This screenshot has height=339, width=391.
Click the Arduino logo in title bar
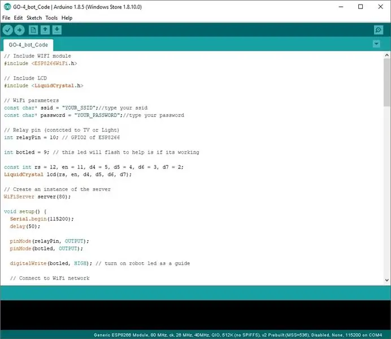[7, 7]
